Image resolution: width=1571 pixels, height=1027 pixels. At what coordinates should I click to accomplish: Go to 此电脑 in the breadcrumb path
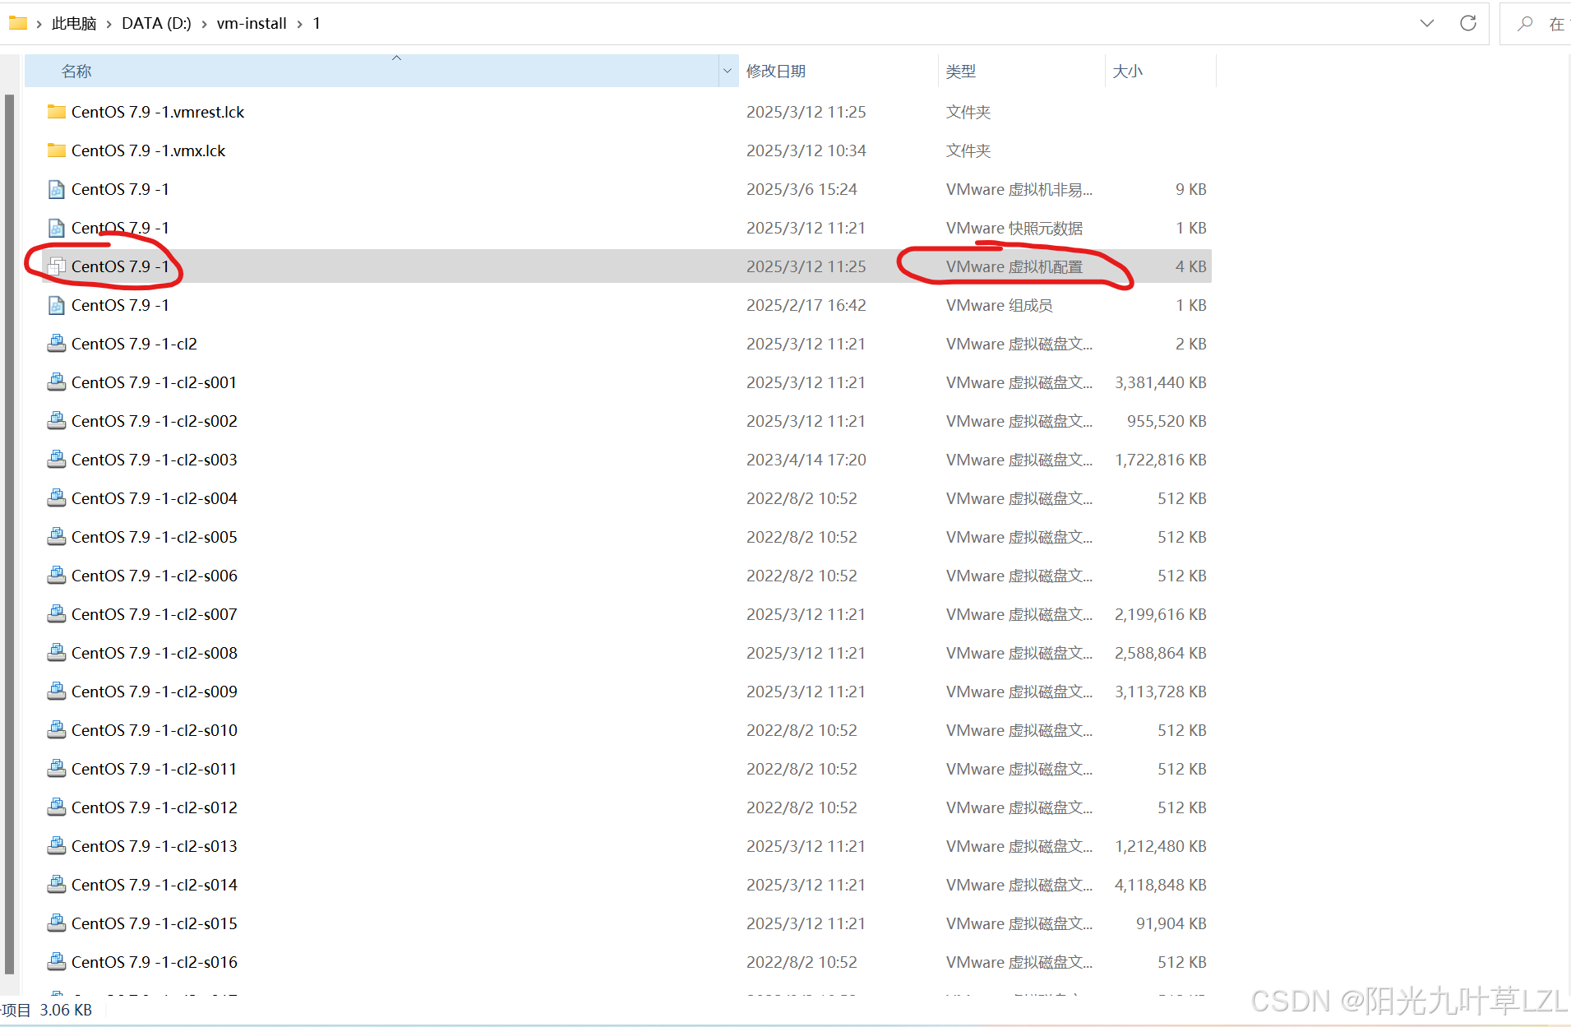74,24
